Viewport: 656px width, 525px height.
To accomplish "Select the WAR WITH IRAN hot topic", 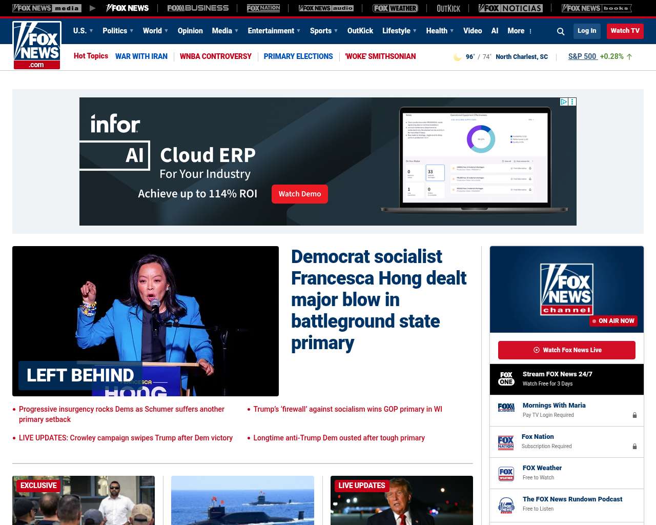I will point(141,56).
